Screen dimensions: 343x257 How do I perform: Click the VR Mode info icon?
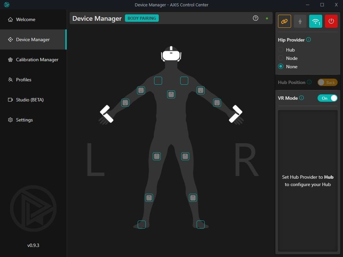click(301, 98)
